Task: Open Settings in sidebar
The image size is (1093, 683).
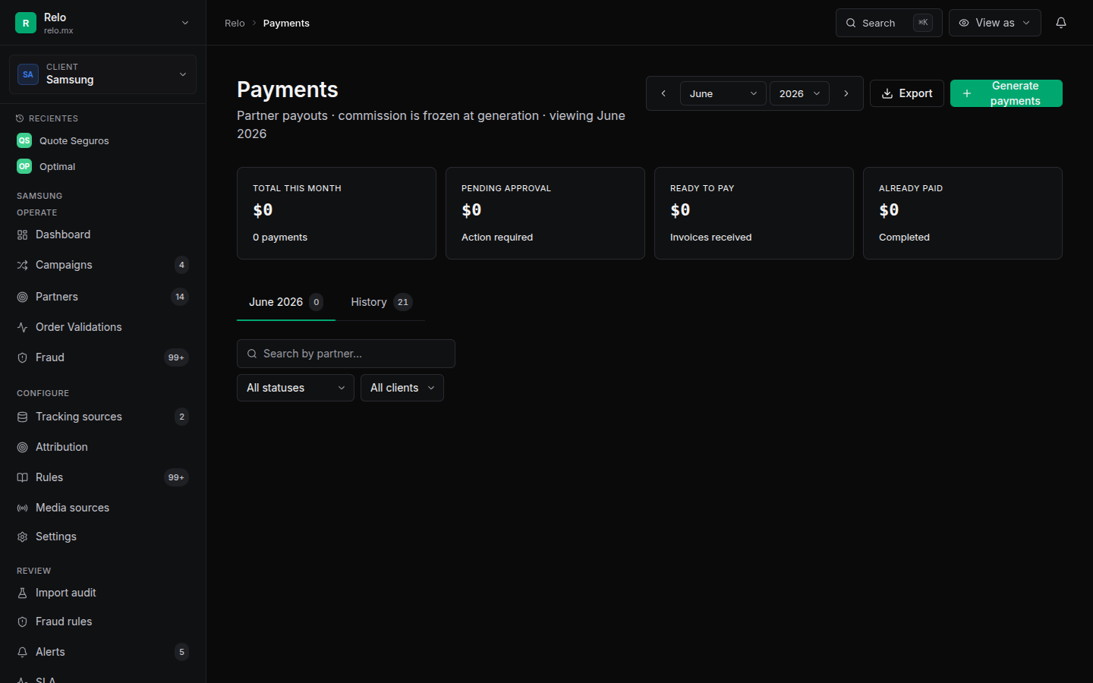Action: click(x=102, y=537)
